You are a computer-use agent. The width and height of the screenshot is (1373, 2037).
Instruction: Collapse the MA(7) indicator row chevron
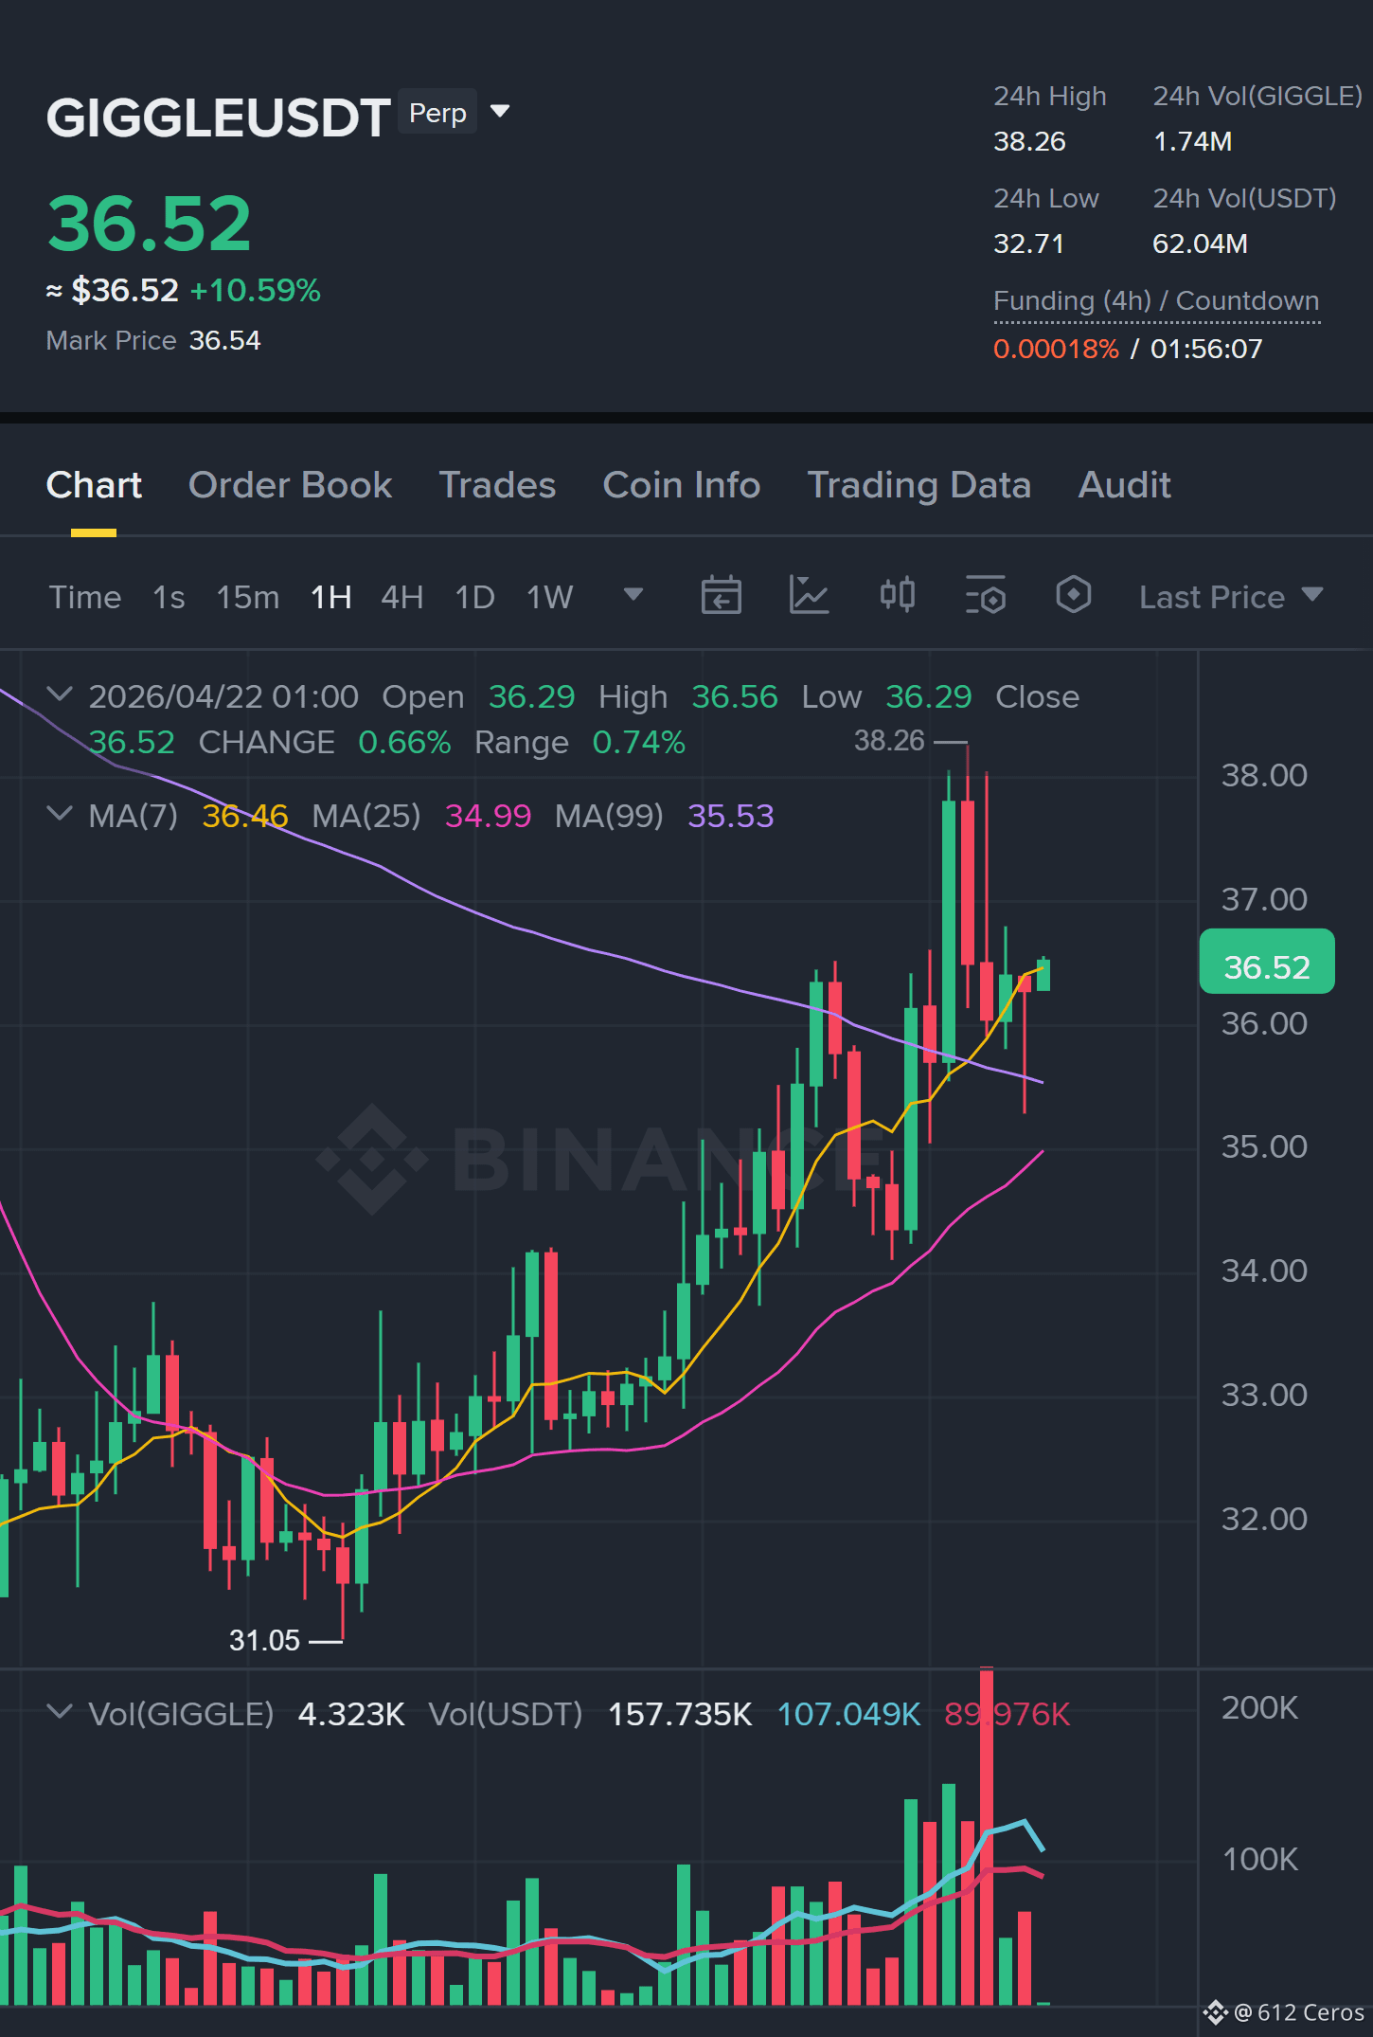click(59, 814)
